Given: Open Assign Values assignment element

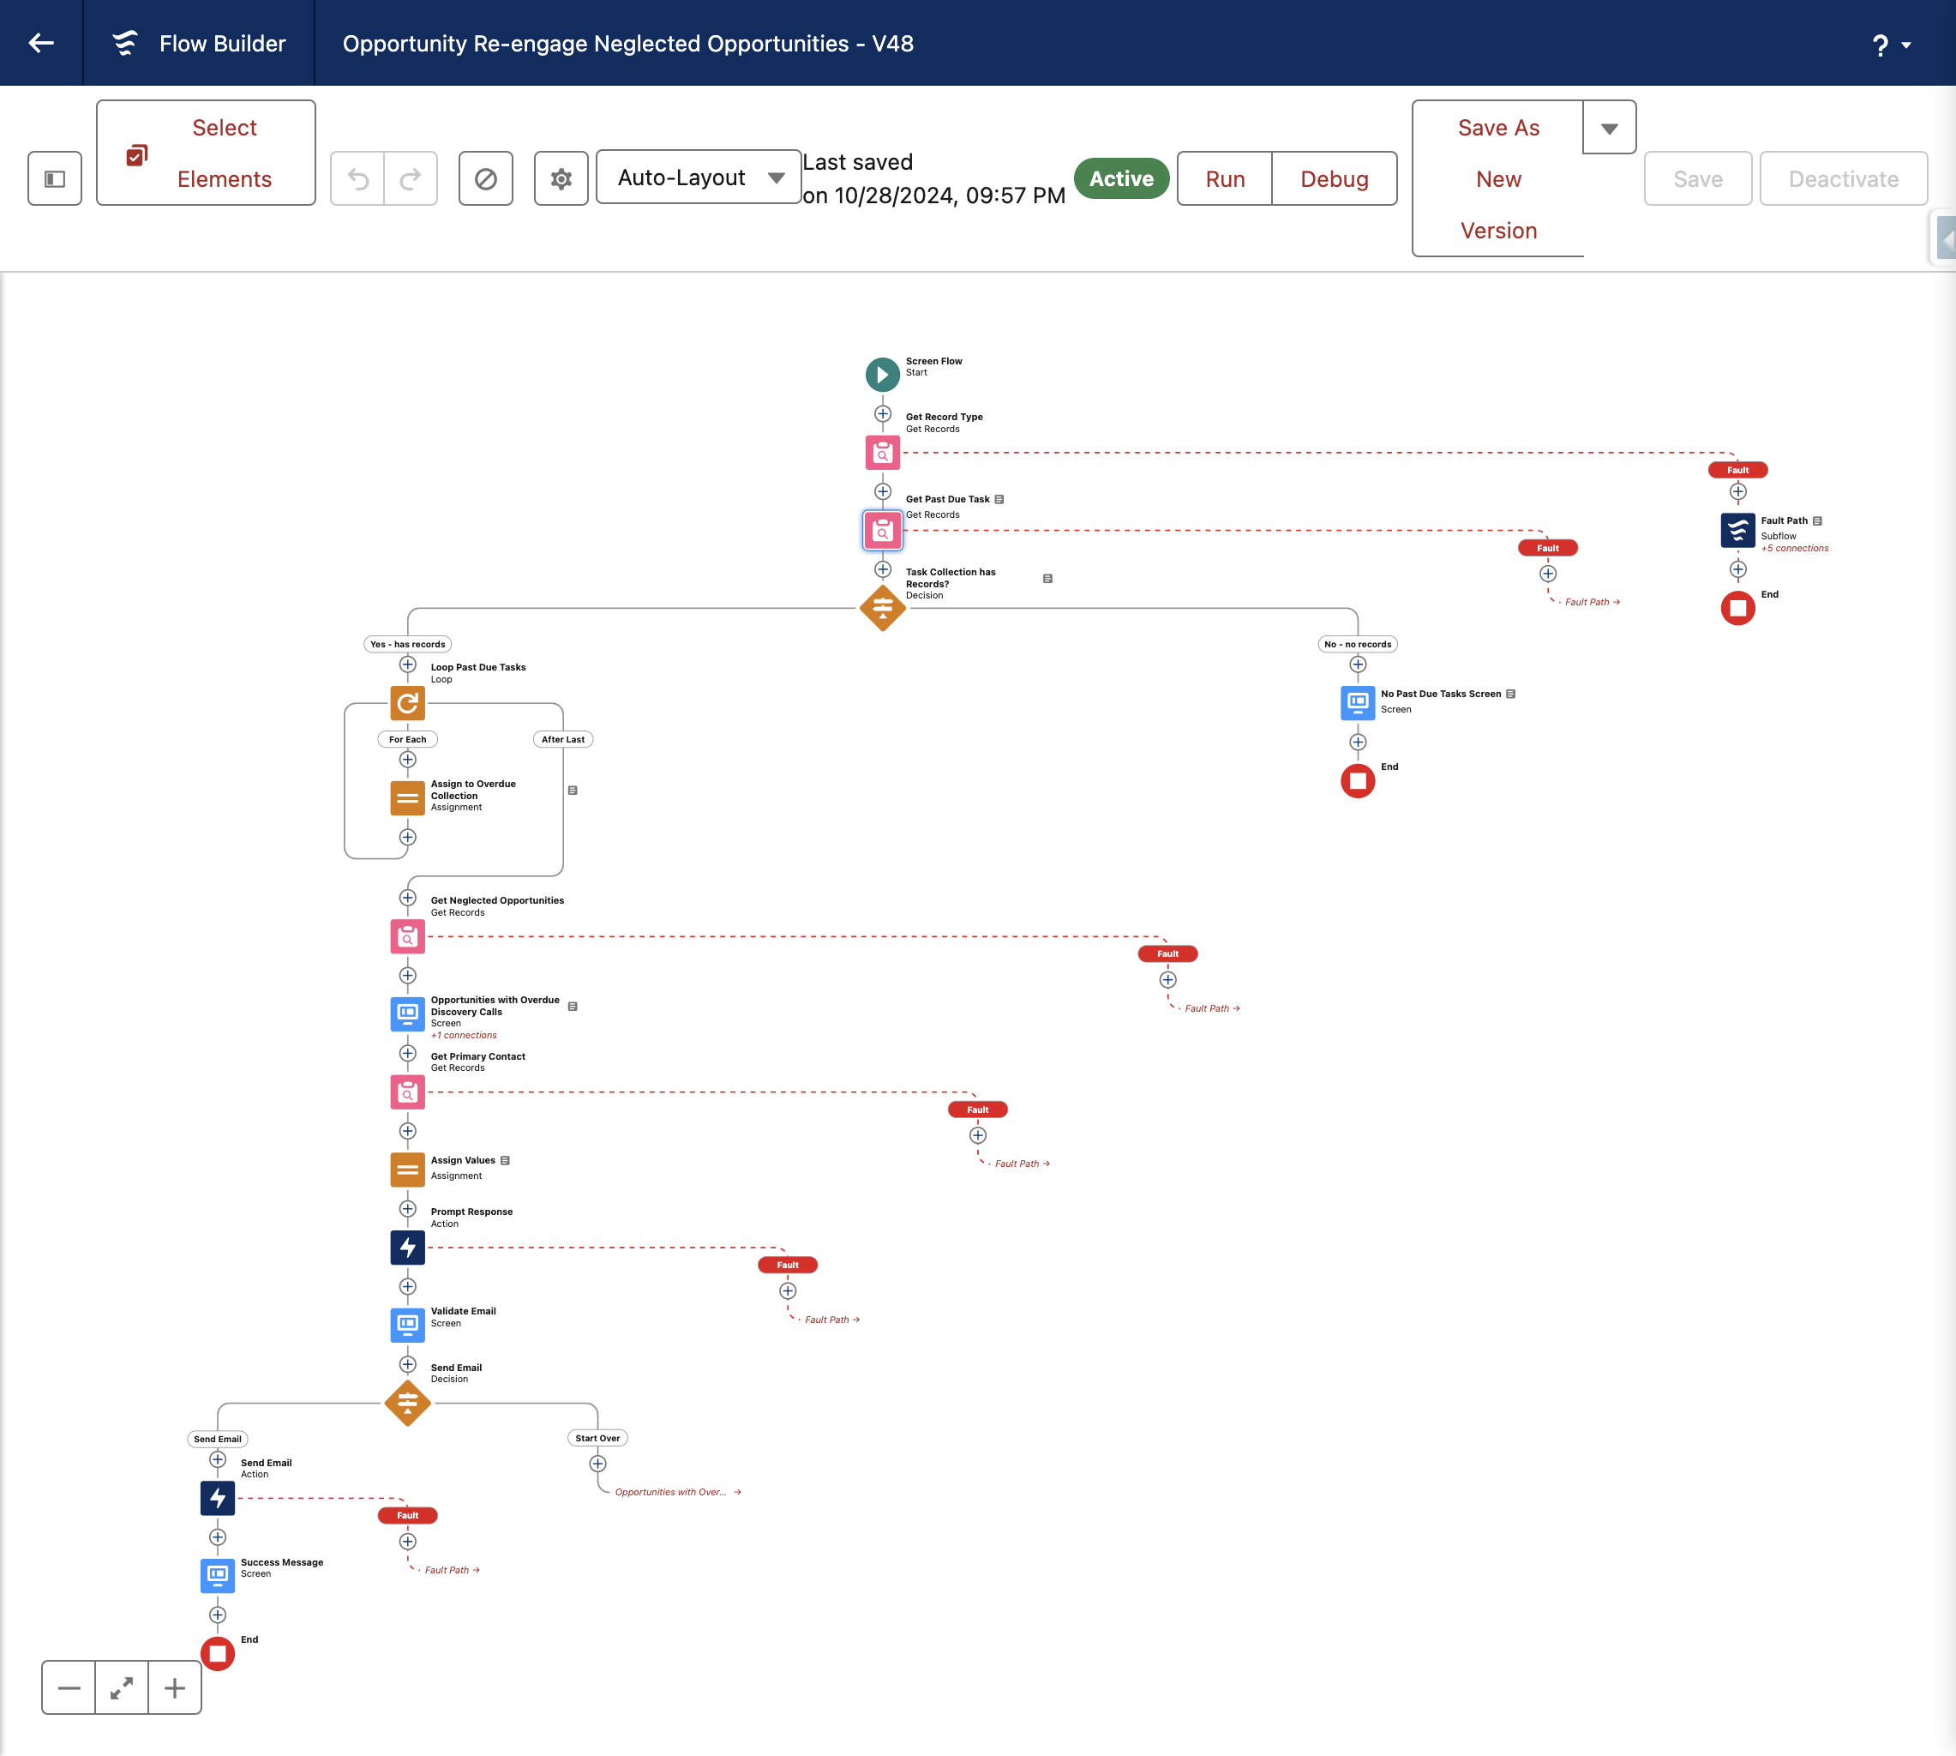Looking at the screenshot, I should 408,1170.
